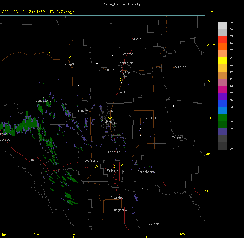Select the mauve 42-45 dBZ legend swatch
This screenshot has height=238, width=244.
tap(222, 82)
